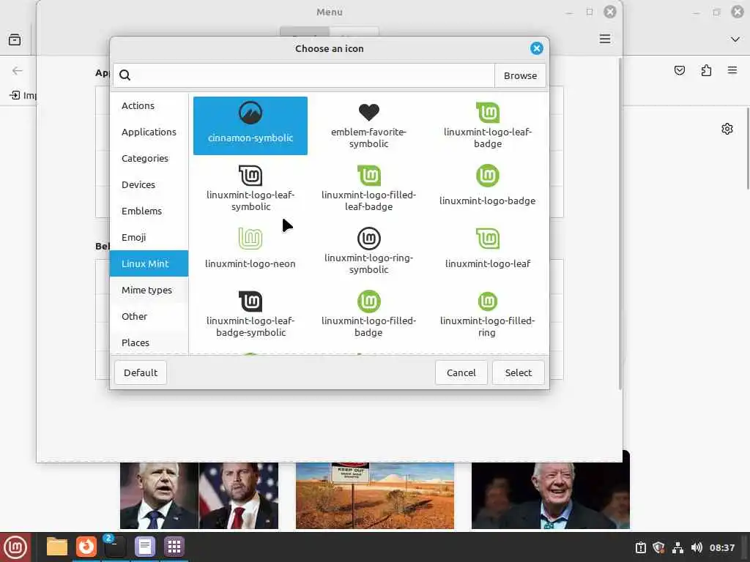This screenshot has width=750, height=562.
Task: Select the cinnamon-symbolic icon
Action: pos(250,125)
